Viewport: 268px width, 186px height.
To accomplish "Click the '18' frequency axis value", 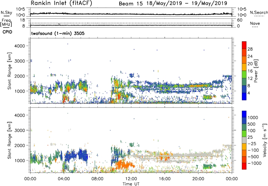I will [x=22, y=20].
